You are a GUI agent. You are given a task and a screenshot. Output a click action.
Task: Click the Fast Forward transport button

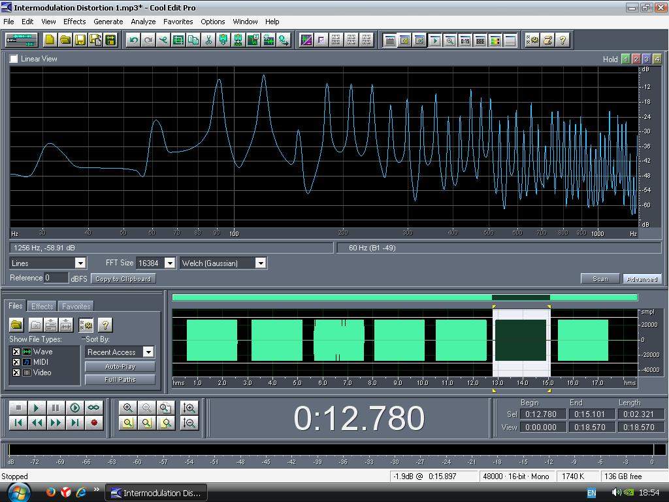[56, 423]
